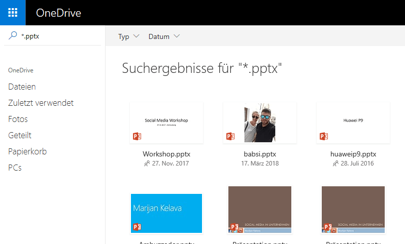Screen dimensions: 405x244
Task: Click the PowerPoint icon on babsi.pptx thumbnail
Action: [x=230, y=136]
